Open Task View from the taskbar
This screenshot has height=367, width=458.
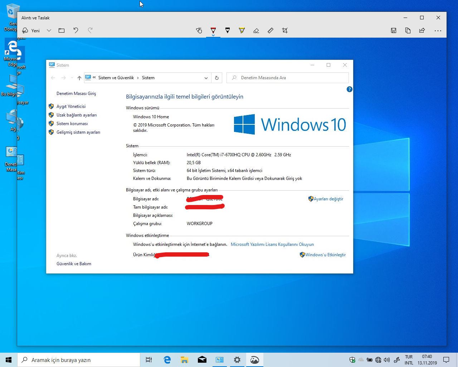pos(149,360)
